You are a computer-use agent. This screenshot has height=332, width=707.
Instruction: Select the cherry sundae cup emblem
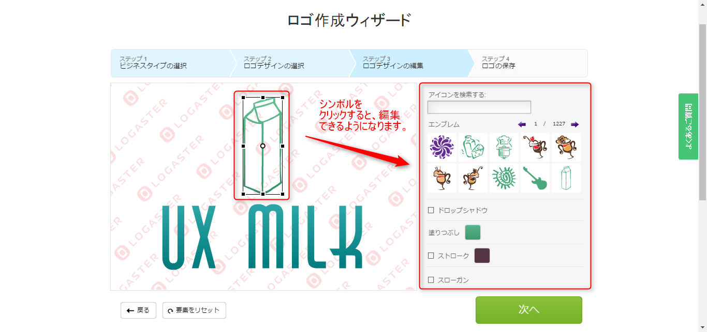[x=535, y=147]
